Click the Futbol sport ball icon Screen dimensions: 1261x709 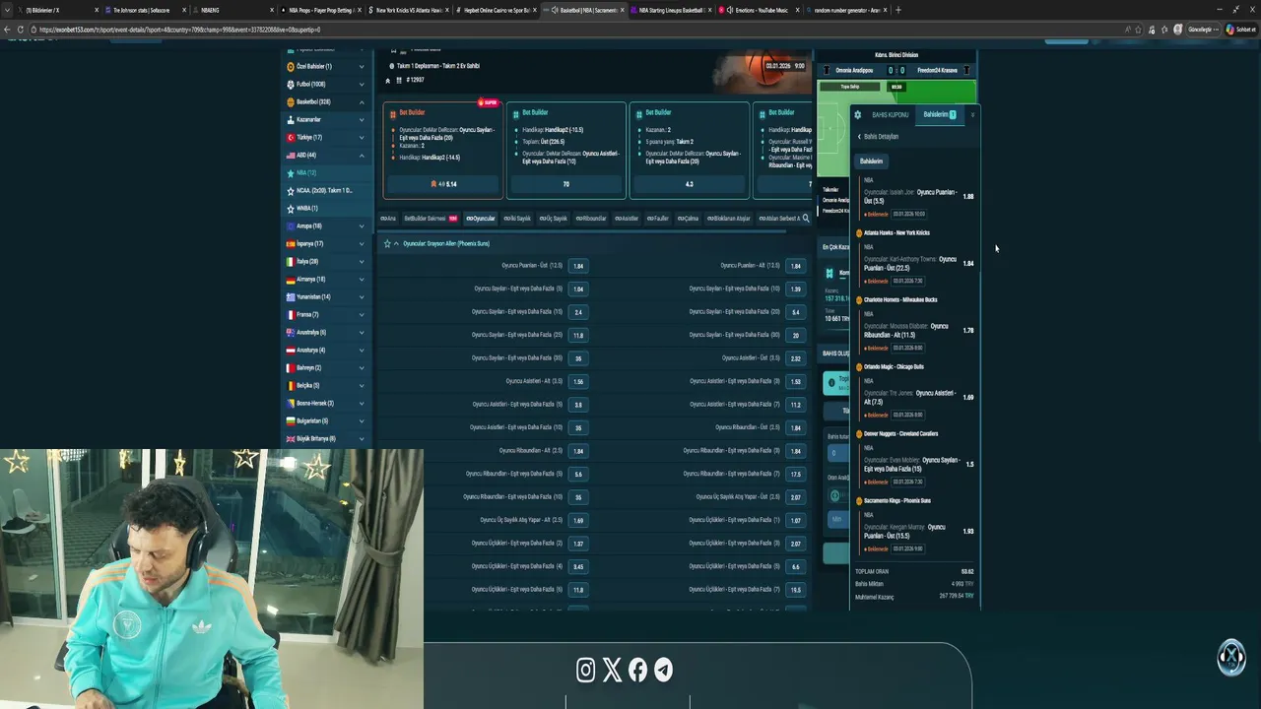pyautogui.click(x=291, y=85)
